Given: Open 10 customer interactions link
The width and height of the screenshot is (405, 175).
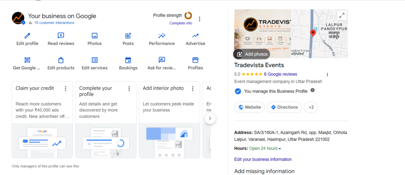Looking at the screenshot, I should click(x=54, y=23).
